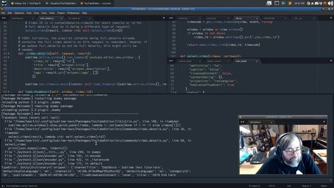
Task: Open the Selection menu
Action: click(19, 13)
